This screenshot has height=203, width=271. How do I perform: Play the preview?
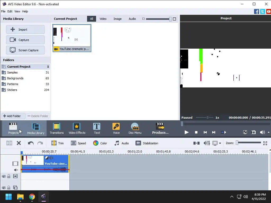pyautogui.click(x=187, y=132)
